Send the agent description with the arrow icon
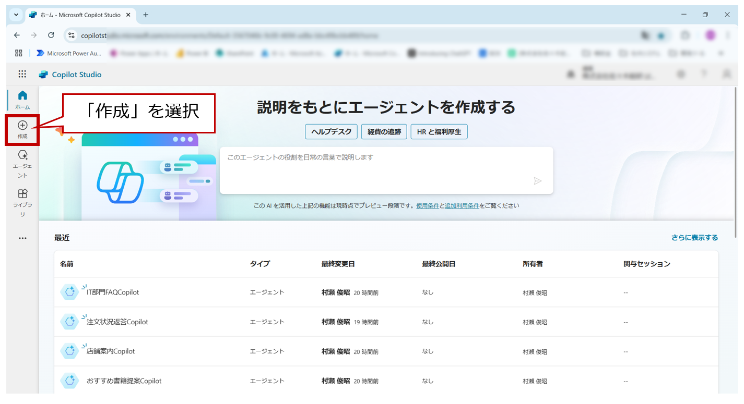 [x=538, y=181]
